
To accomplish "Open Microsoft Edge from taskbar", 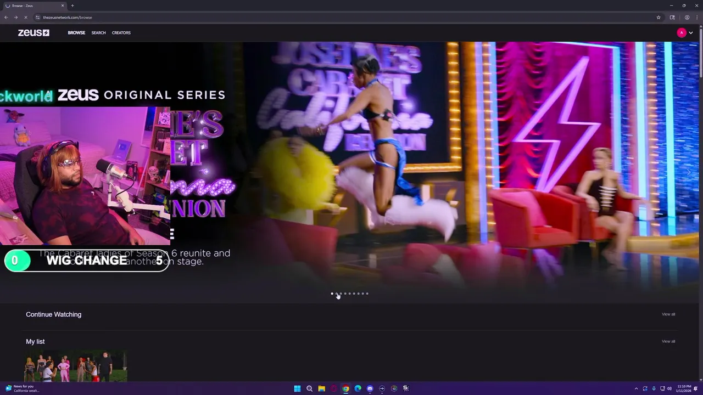I will click(358, 388).
